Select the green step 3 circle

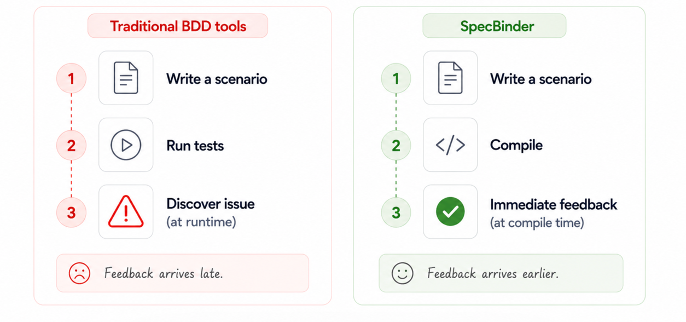coord(396,212)
